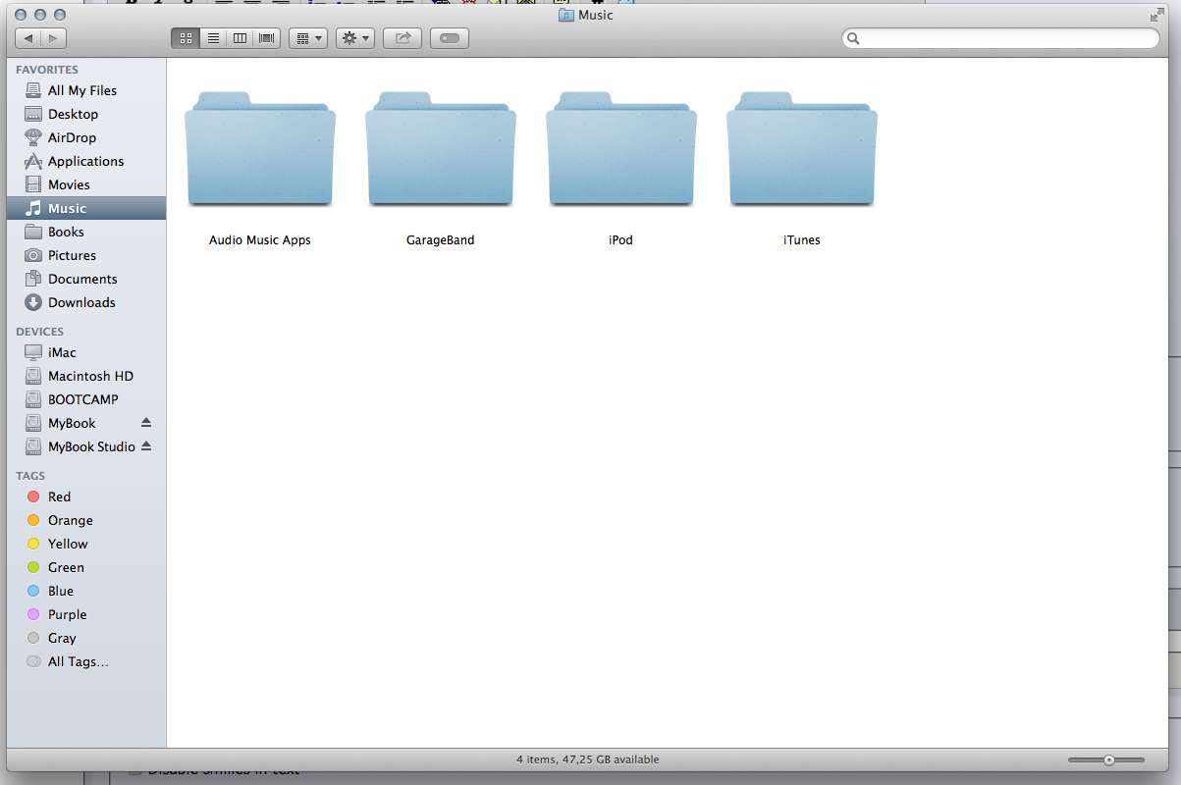Eject the MyBook Studio drive
This screenshot has height=785, width=1181.
(146, 446)
